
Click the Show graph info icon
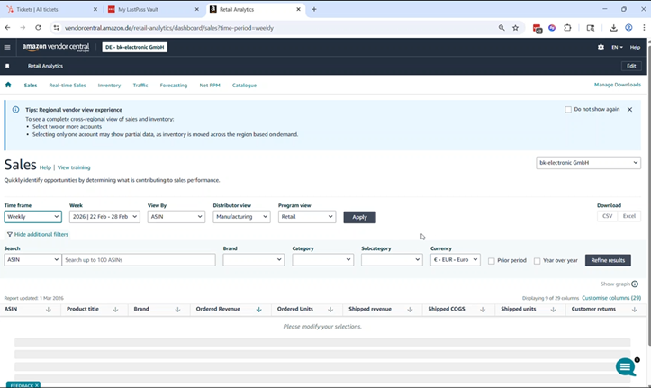[x=635, y=284]
